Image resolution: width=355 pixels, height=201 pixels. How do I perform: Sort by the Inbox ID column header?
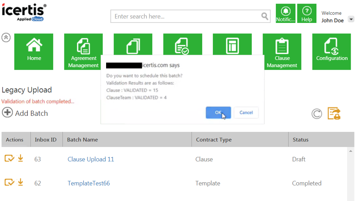46,140
